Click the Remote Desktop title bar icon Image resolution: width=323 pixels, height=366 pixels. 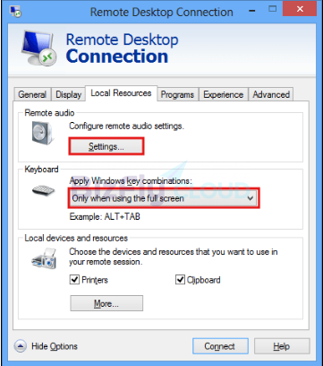15,12
